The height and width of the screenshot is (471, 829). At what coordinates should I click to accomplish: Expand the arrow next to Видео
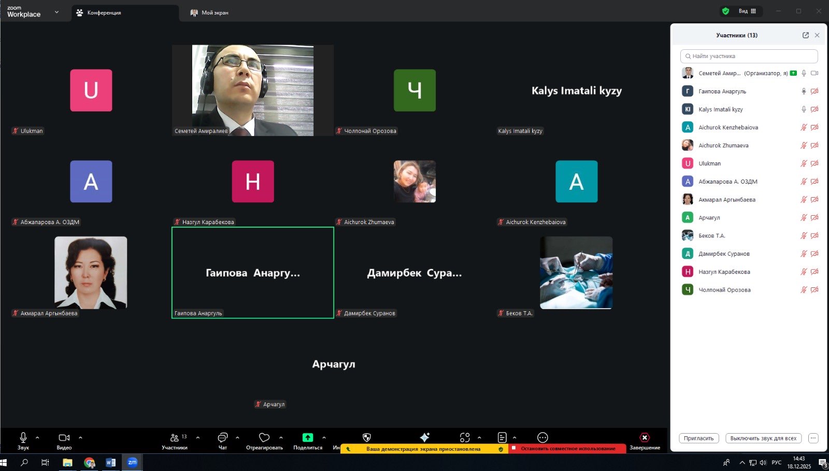[x=80, y=438]
